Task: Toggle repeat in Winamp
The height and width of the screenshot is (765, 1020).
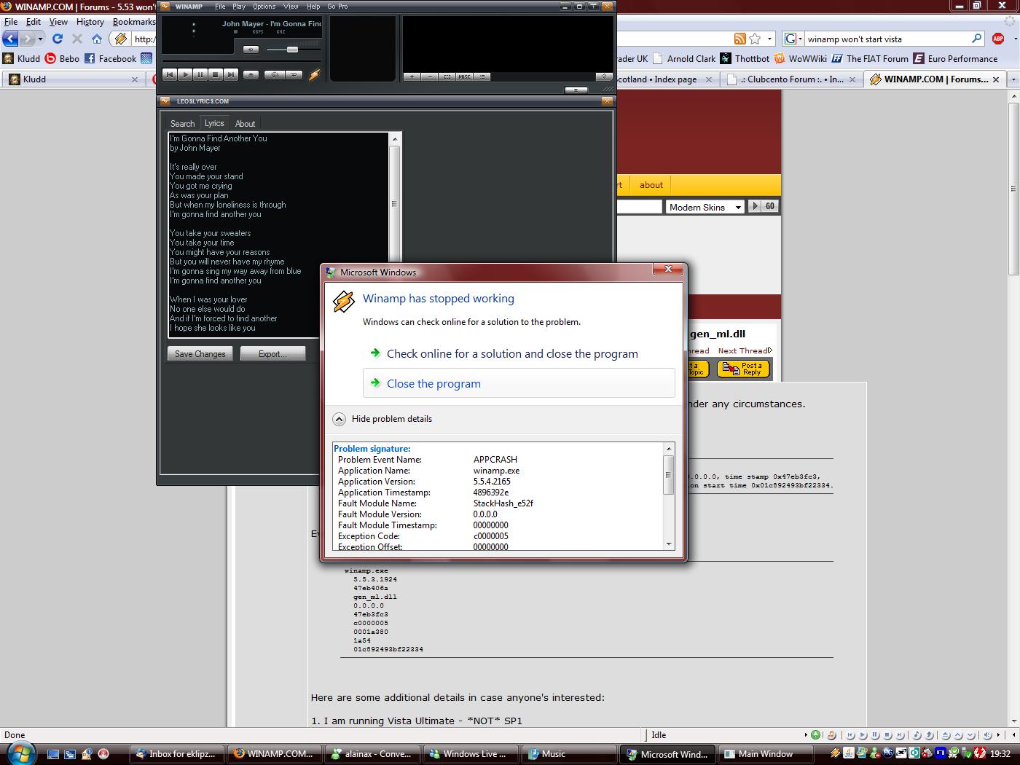Action: [x=294, y=74]
